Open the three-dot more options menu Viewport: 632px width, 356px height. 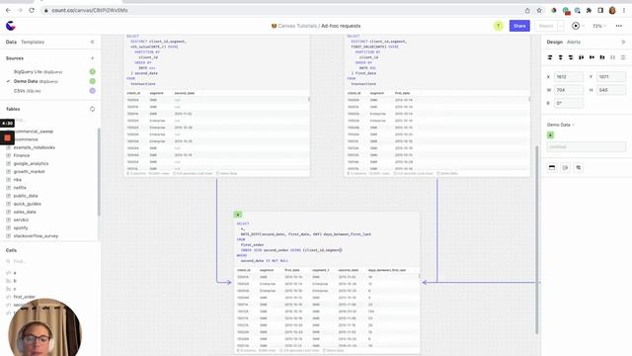[619, 26]
